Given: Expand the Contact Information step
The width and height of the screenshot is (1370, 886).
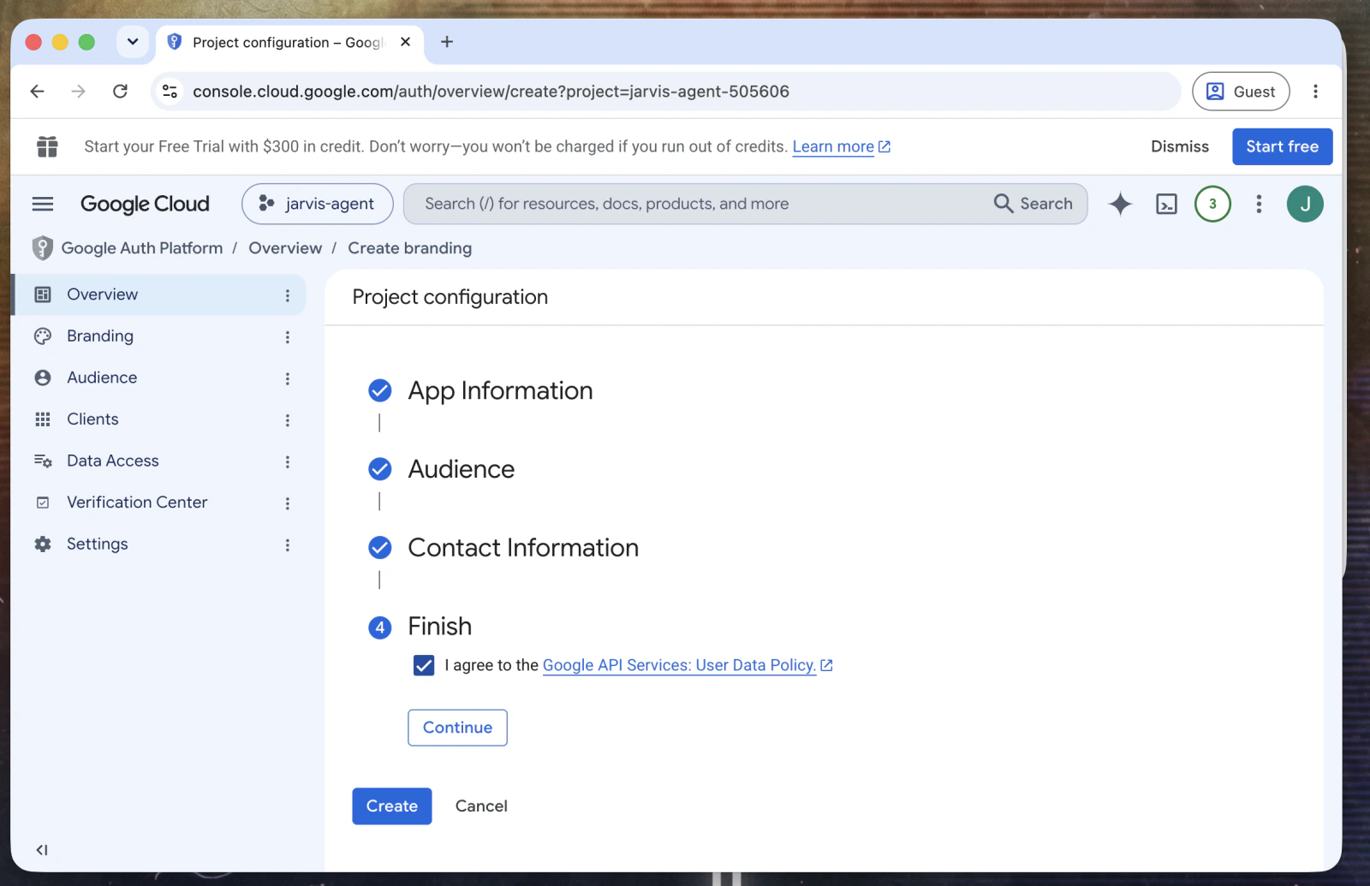Looking at the screenshot, I should [x=523, y=548].
